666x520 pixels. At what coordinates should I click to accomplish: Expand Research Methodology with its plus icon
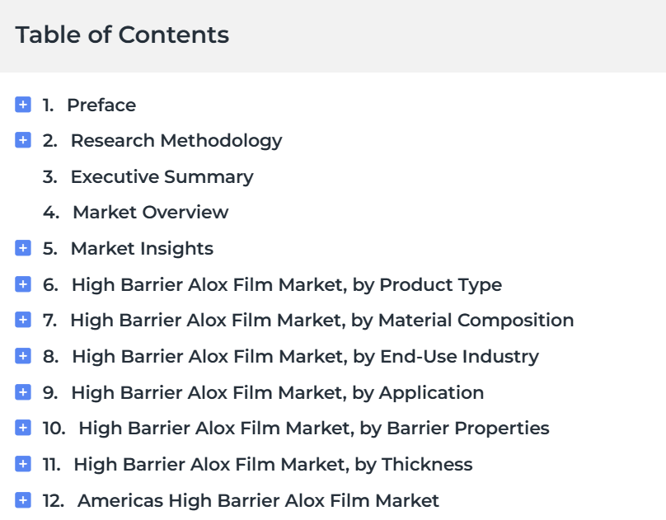[23, 140]
